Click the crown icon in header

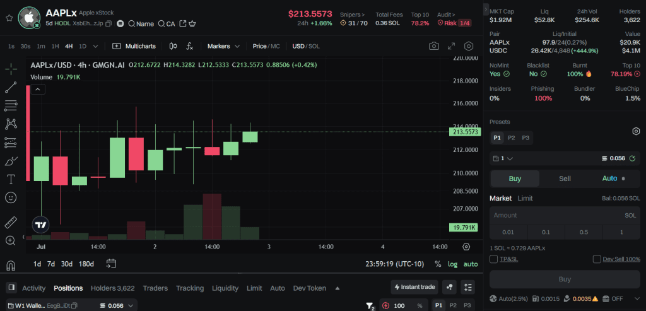click(192, 24)
